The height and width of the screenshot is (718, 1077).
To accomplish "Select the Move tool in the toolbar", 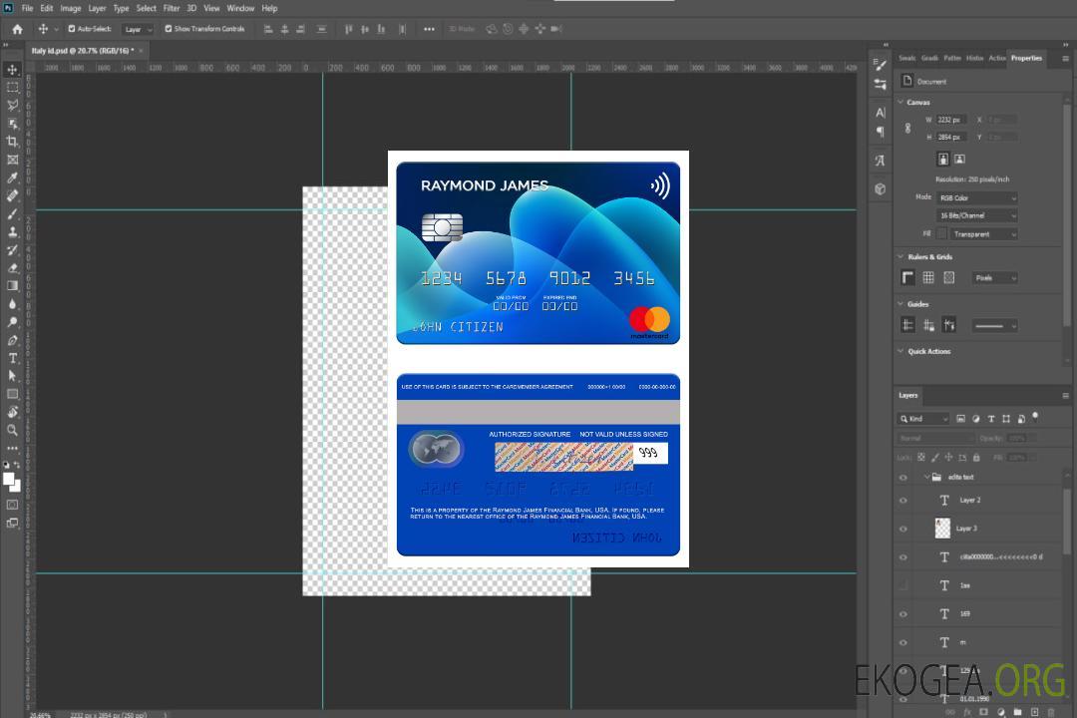I will pos(12,70).
